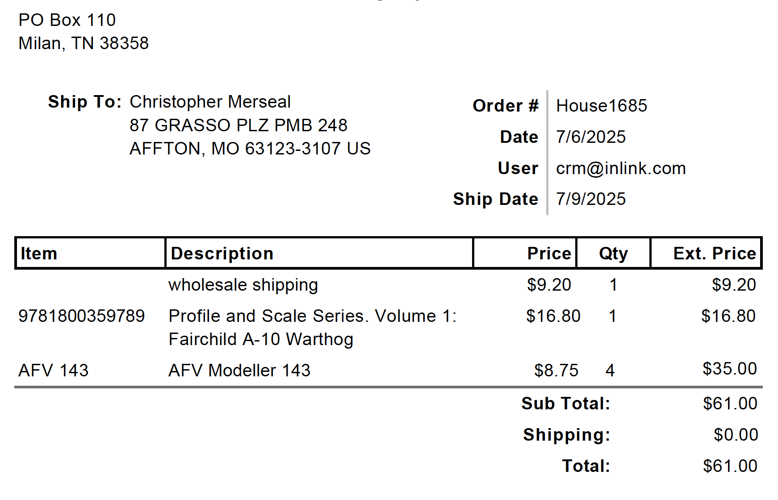Click the ship date 7/9/2025
The width and height of the screenshot is (778, 500).
pyautogui.click(x=591, y=199)
